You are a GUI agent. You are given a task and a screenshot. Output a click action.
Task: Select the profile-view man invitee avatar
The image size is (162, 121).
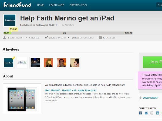pyautogui.click(x=75, y=63)
